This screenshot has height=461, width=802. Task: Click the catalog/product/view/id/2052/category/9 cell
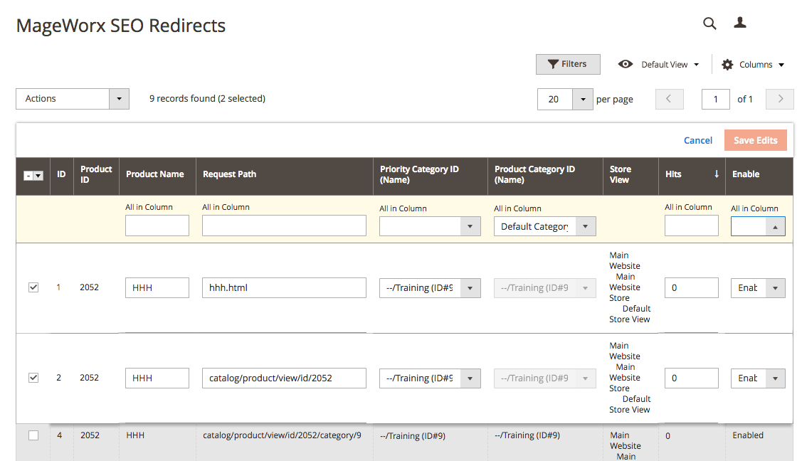(282, 435)
